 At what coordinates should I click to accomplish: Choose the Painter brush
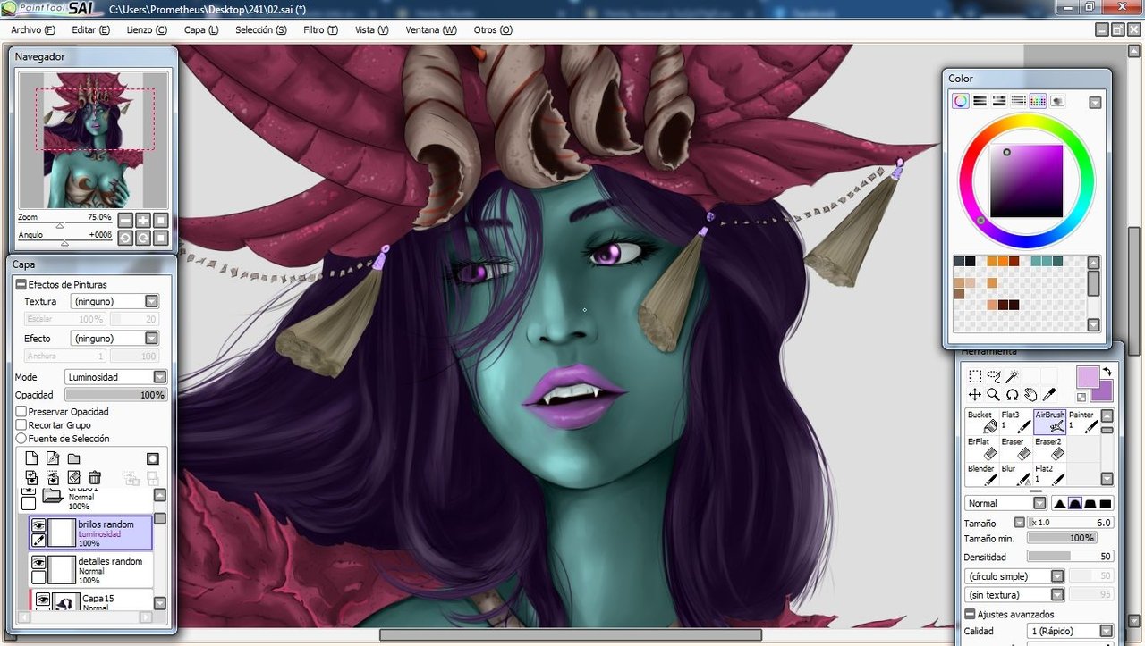pos(1083,422)
